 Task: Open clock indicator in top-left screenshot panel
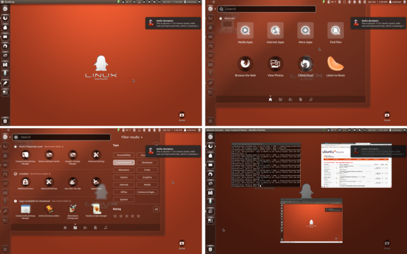172,2
